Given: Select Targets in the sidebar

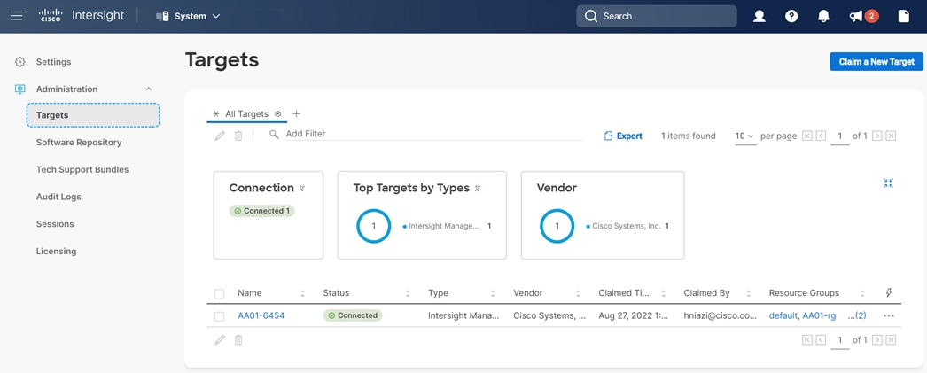Looking at the screenshot, I should 93,115.
